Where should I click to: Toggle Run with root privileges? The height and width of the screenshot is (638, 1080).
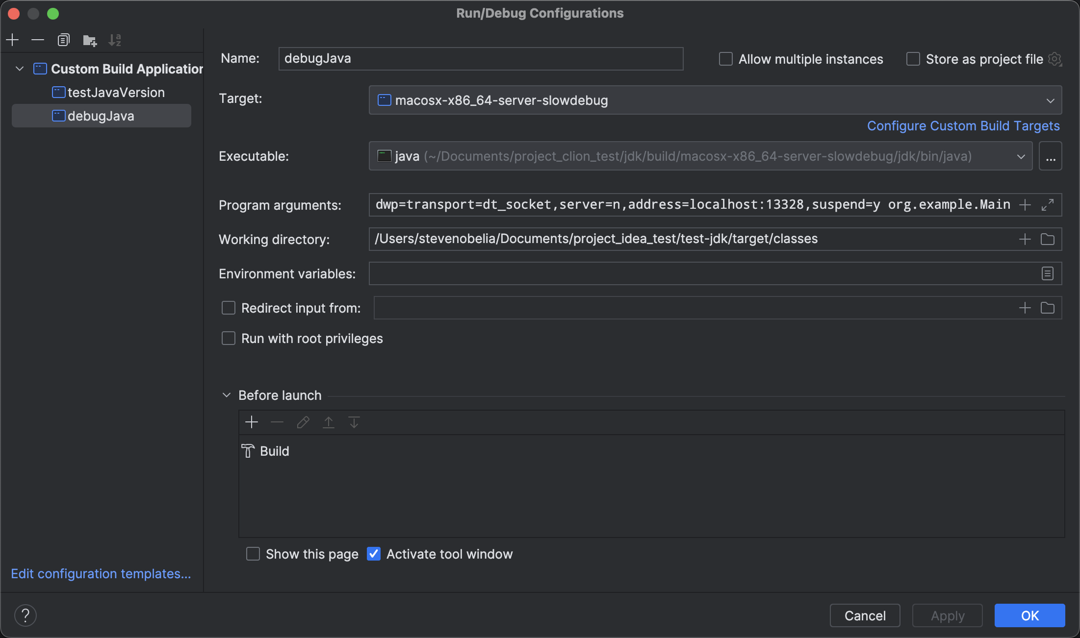229,339
